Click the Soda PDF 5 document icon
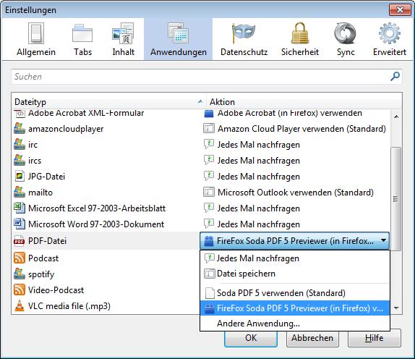This screenshot has height=359, width=415. [x=210, y=293]
